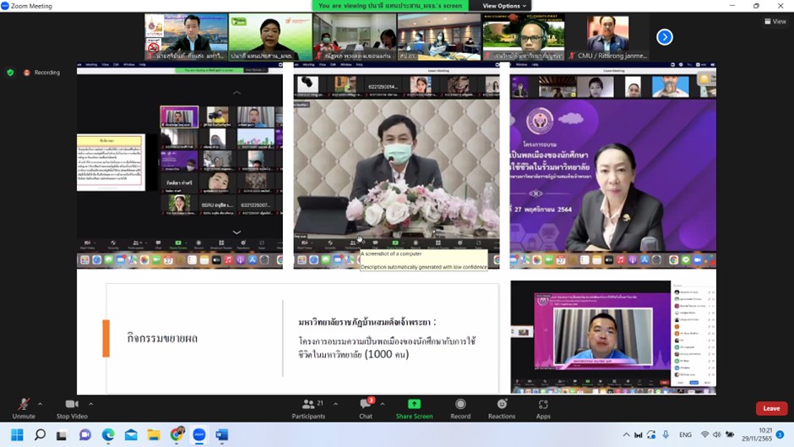Screen dimensions: 794x447
Task: Open the Chat panel
Action: 366,408
